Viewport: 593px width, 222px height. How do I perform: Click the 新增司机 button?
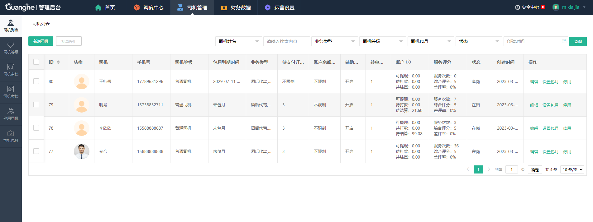click(41, 41)
